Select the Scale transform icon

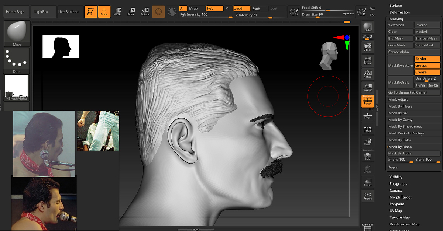[x=131, y=12]
